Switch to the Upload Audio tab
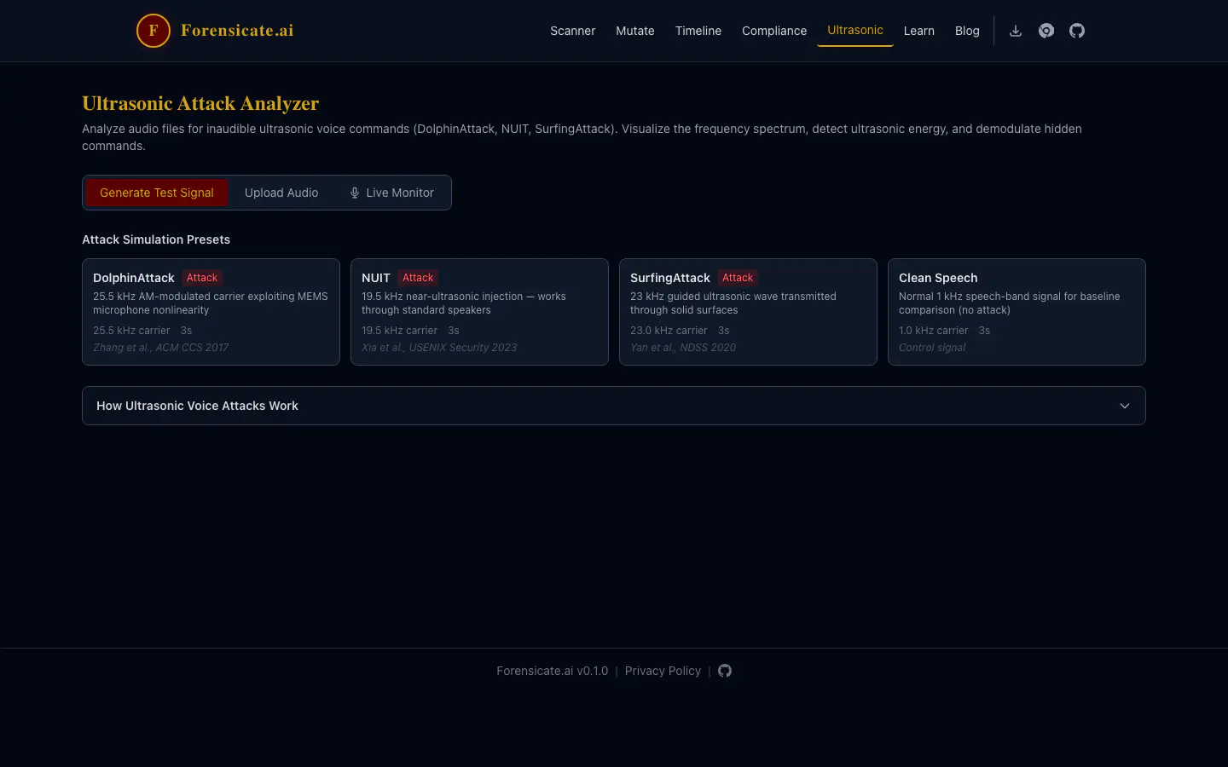This screenshot has width=1228, height=767. pos(281,193)
